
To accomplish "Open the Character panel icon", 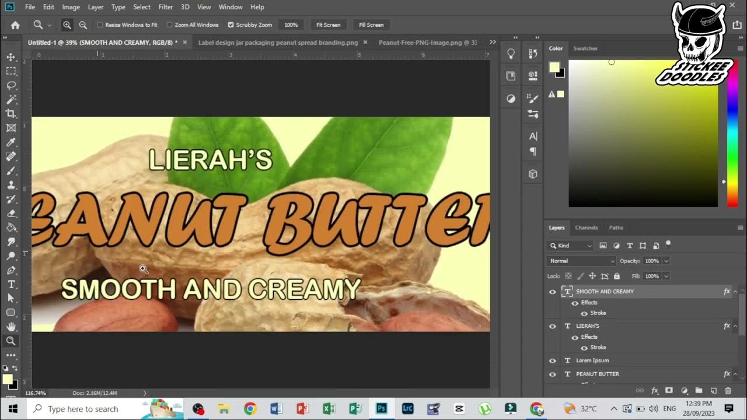I will point(533,136).
